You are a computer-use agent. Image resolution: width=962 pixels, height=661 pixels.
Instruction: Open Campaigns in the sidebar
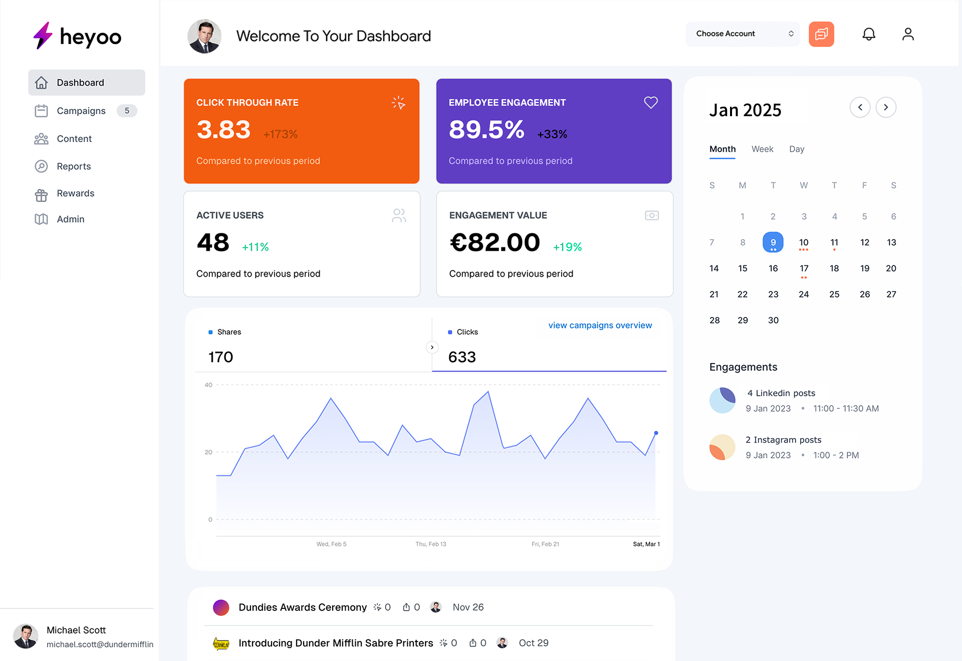pos(81,111)
